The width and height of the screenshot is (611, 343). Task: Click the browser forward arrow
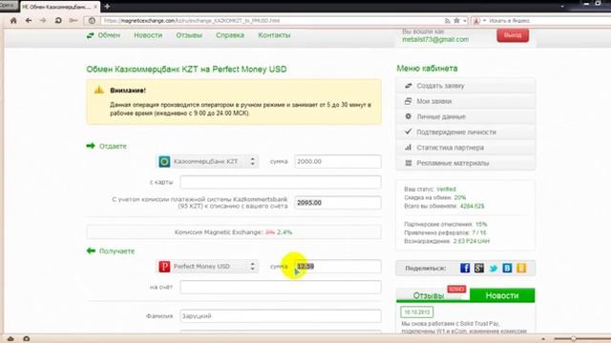(43, 21)
